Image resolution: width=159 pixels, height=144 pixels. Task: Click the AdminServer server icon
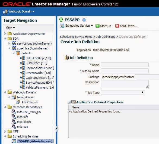pyautogui.click(x=18, y=102)
